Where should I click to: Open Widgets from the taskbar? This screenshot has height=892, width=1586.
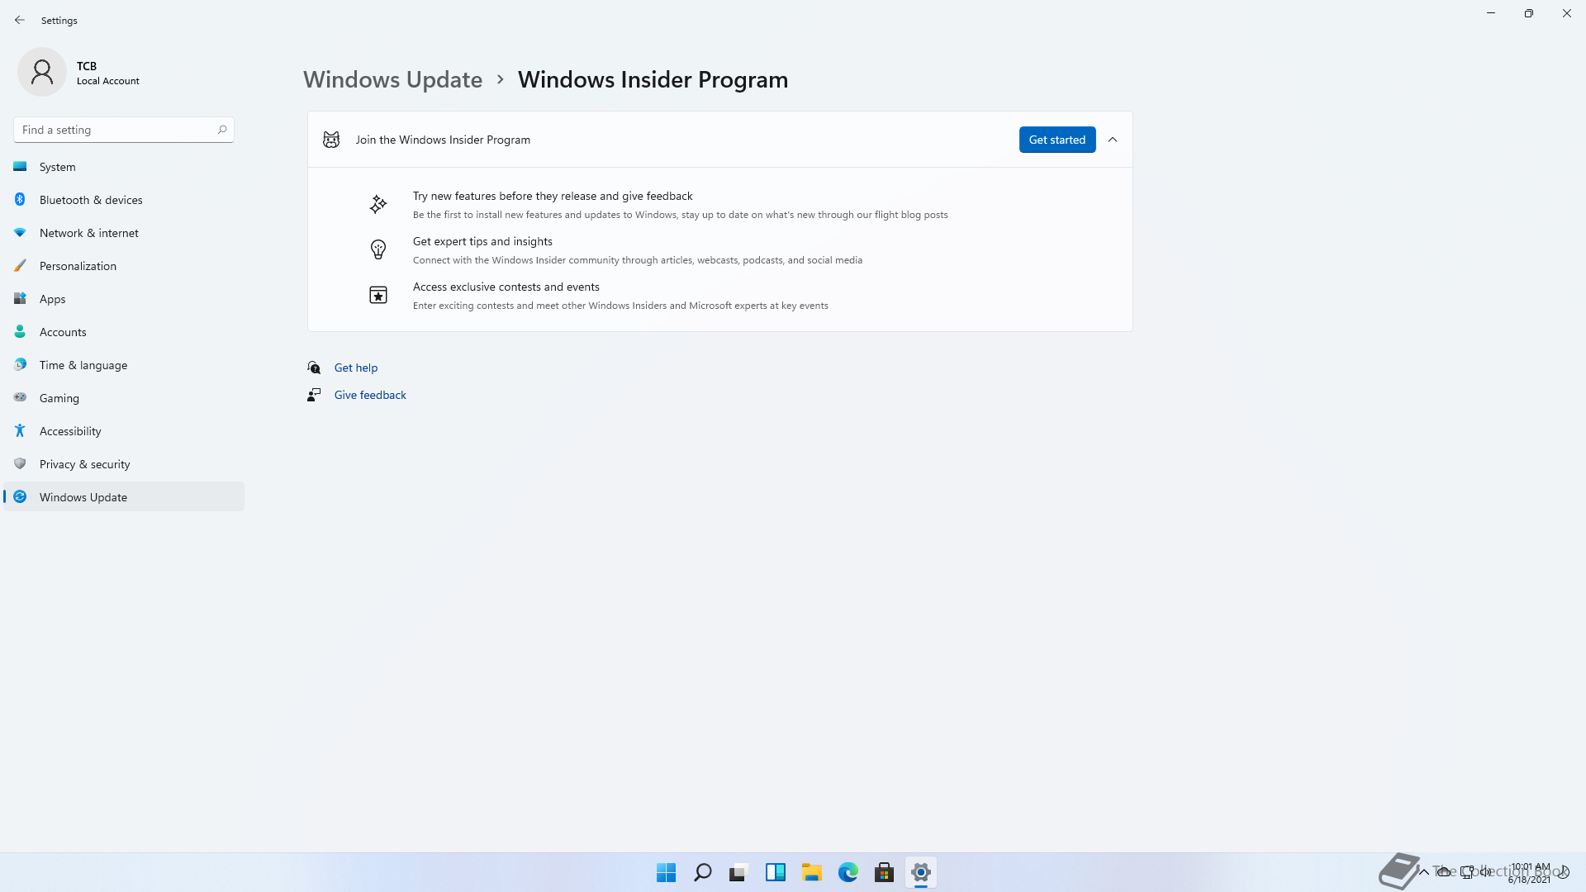click(x=776, y=872)
